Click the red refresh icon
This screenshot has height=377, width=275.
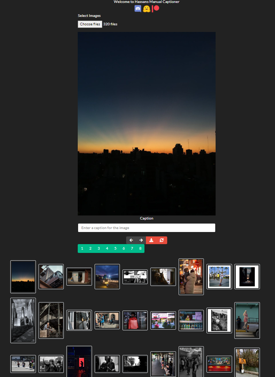(162, 240)
